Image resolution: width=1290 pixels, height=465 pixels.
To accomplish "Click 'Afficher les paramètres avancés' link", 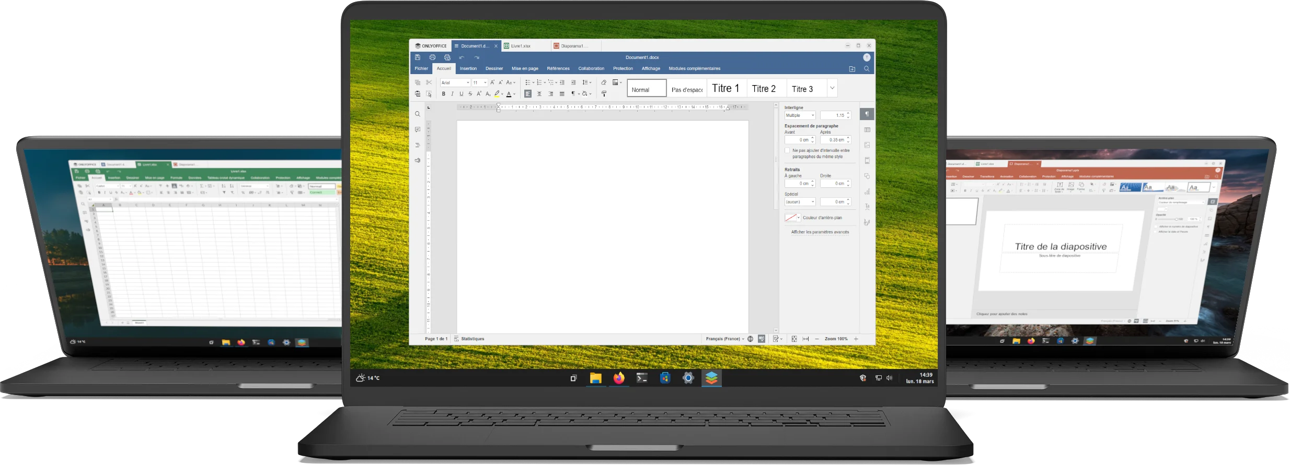I will (820, 232).
